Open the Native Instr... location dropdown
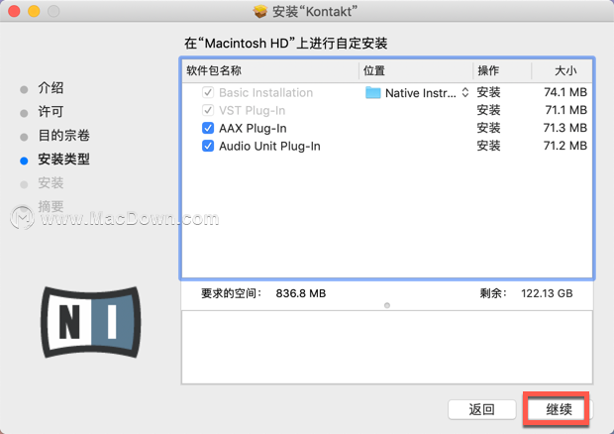The height and width of the screenshot is (434, 614). [x=465, y=93]
